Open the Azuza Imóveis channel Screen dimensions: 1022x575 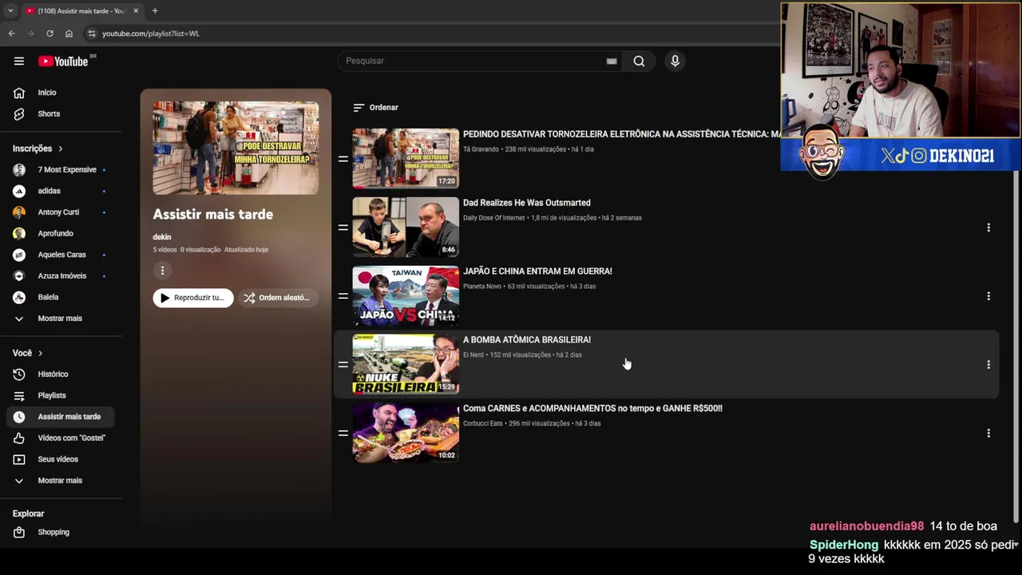point(60,276)
